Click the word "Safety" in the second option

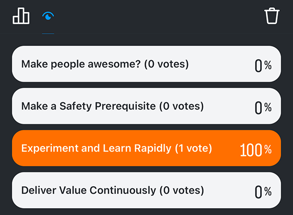(x=71, y=106)
